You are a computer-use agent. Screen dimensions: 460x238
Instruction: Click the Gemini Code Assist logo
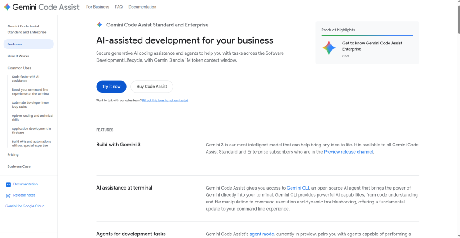pyautogui.click(x=41, y=7)
